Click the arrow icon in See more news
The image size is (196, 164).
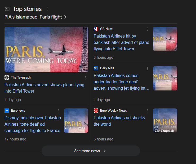coord(105,151)
